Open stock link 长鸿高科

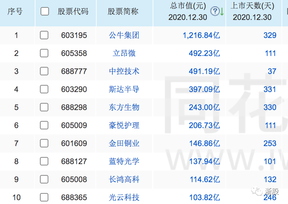click(x=124, y=179)
